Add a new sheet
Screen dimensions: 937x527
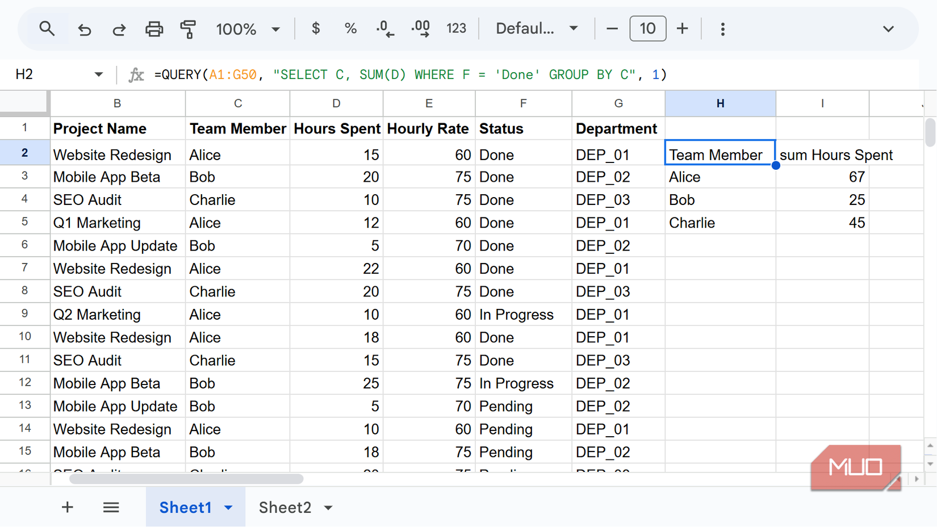click(67, 507)
